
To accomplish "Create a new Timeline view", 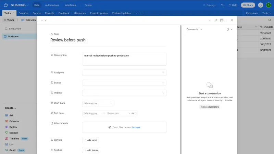I will 12,139.
